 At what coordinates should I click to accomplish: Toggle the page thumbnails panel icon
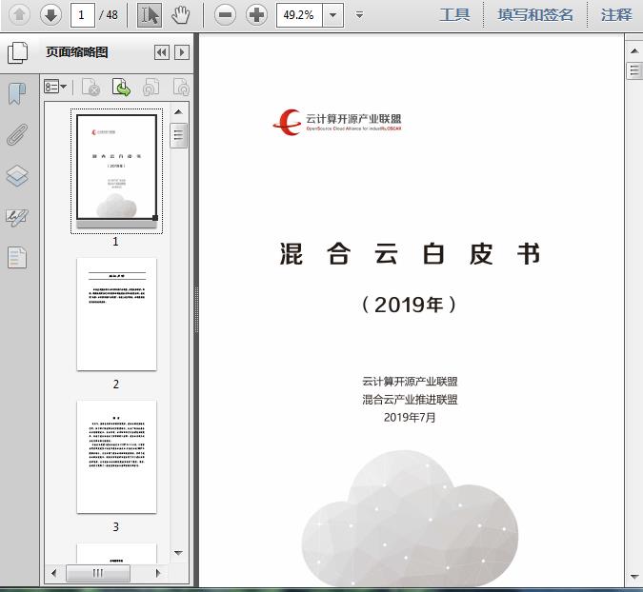(x=18, y=53)
